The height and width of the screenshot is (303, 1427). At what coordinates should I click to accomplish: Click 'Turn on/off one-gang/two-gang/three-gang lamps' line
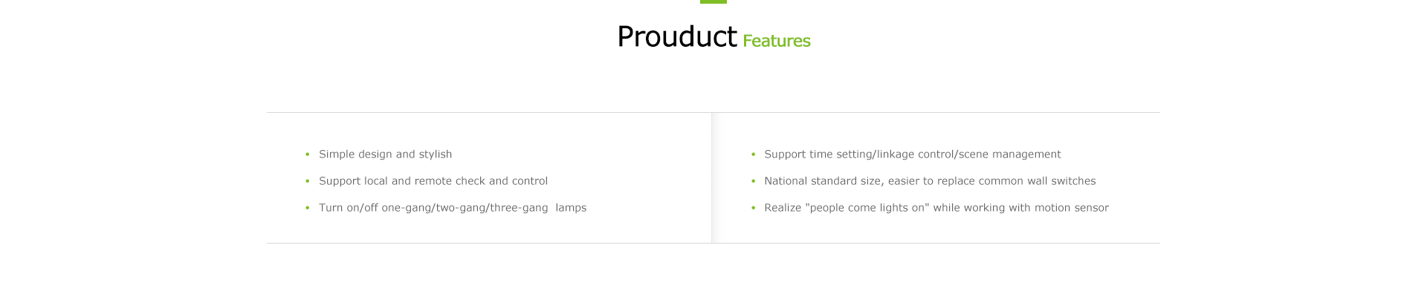pyautogui.click(x=453, y=208)
